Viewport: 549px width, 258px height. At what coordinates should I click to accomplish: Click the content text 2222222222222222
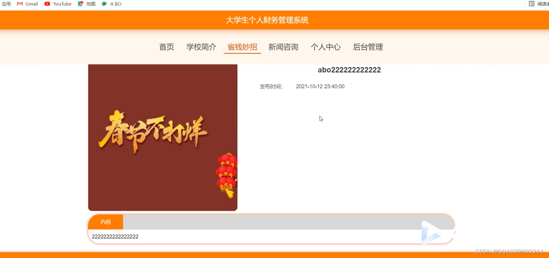click(x=115, y=237)
